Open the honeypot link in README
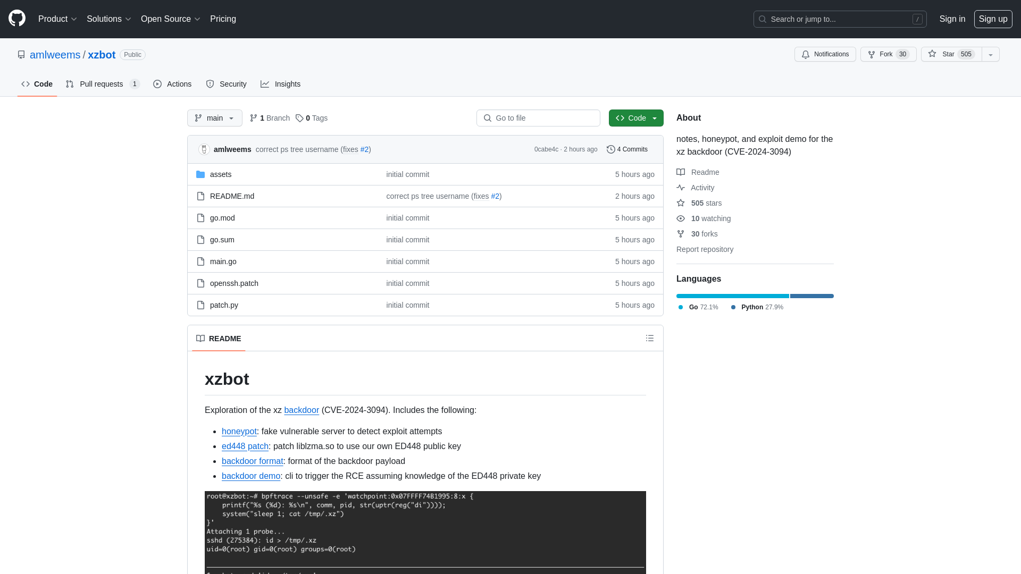Image resolution: width=1021 pixels, height=574 pixels. pyautogui.click(x=239, y=432)
